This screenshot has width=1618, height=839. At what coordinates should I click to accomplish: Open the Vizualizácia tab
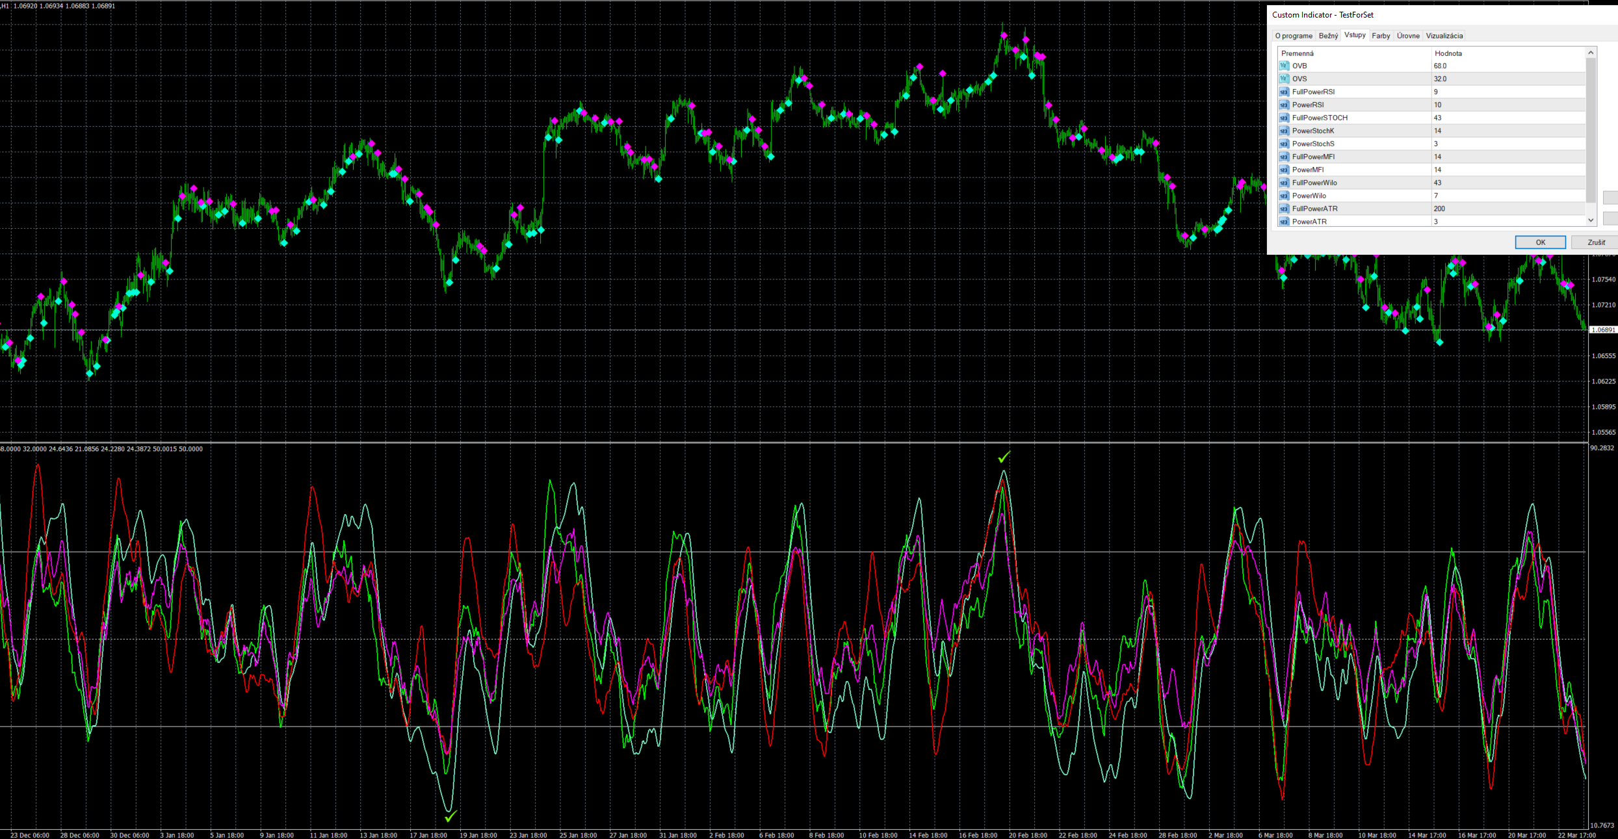click(1444, 36)
